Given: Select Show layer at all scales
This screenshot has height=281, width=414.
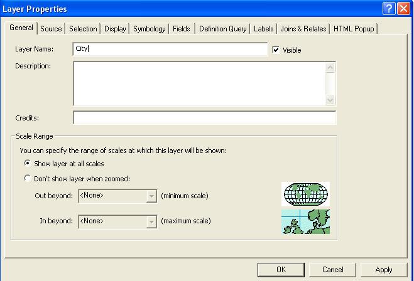Looking at the screenshot, I should coord(27,163).
